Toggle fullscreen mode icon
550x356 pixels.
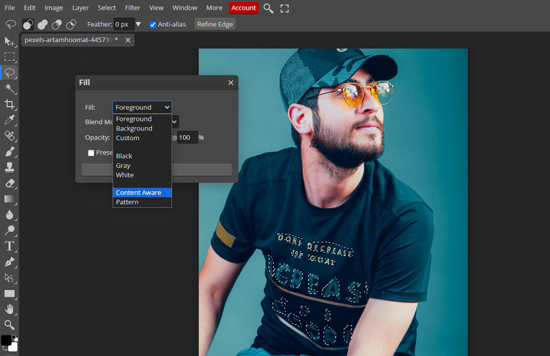tap(285, 8)
